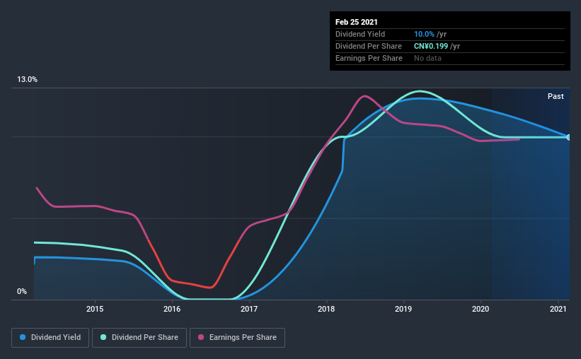The height and width of the screenshot is (359, 581).
Task: Click the 13.0% y-axis label
Action: pyautogui.click(x=27, y=80)
